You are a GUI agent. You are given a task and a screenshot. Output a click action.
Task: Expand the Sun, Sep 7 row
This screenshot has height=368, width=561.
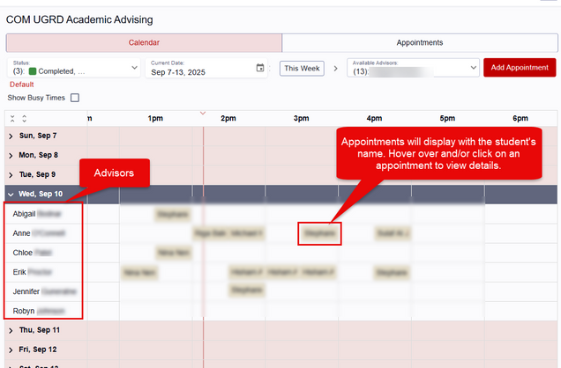(x=11, y=136)
